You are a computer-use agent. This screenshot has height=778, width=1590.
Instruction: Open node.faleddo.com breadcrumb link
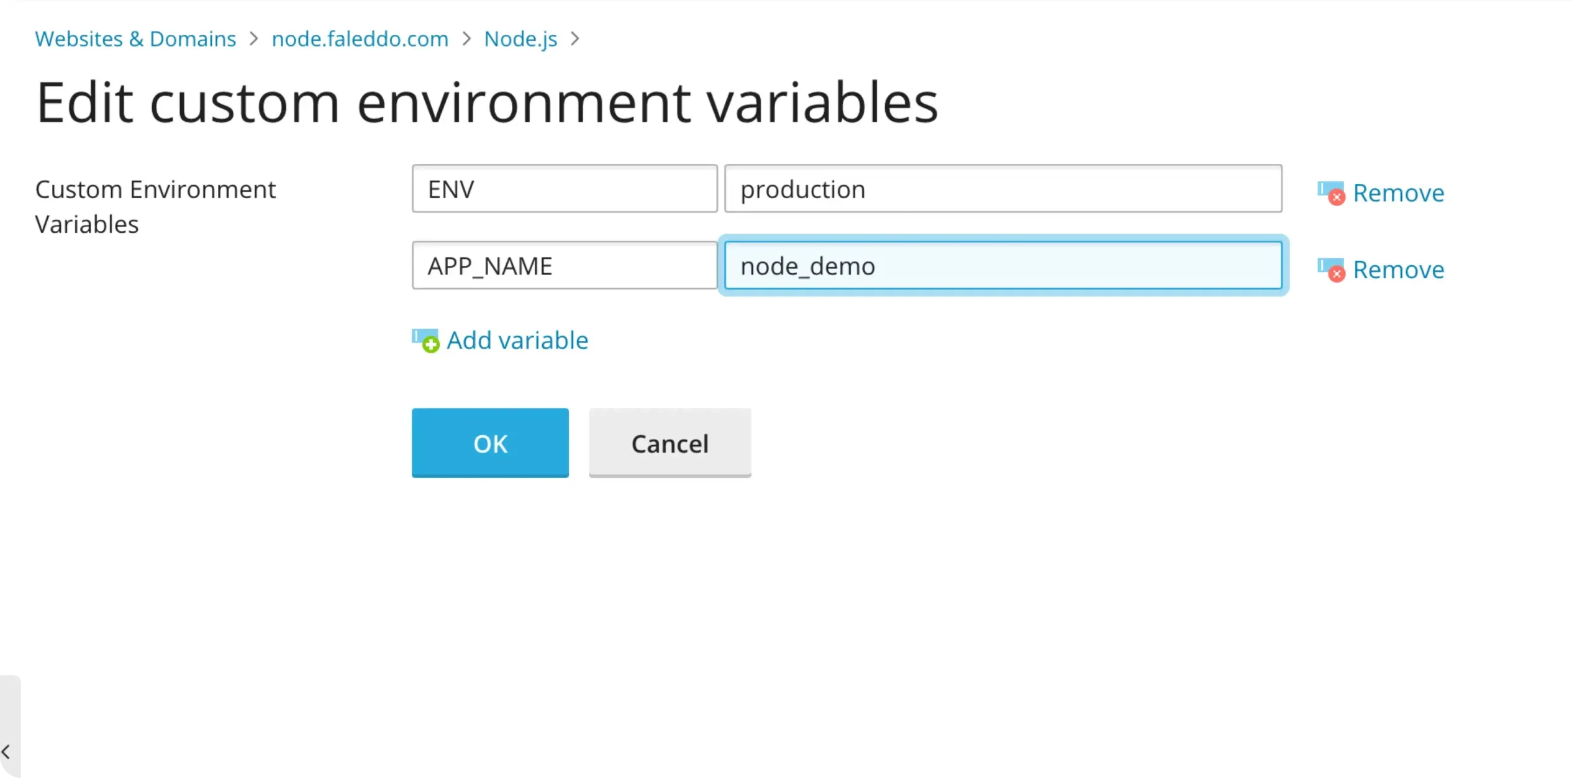(x=360, y=39)
